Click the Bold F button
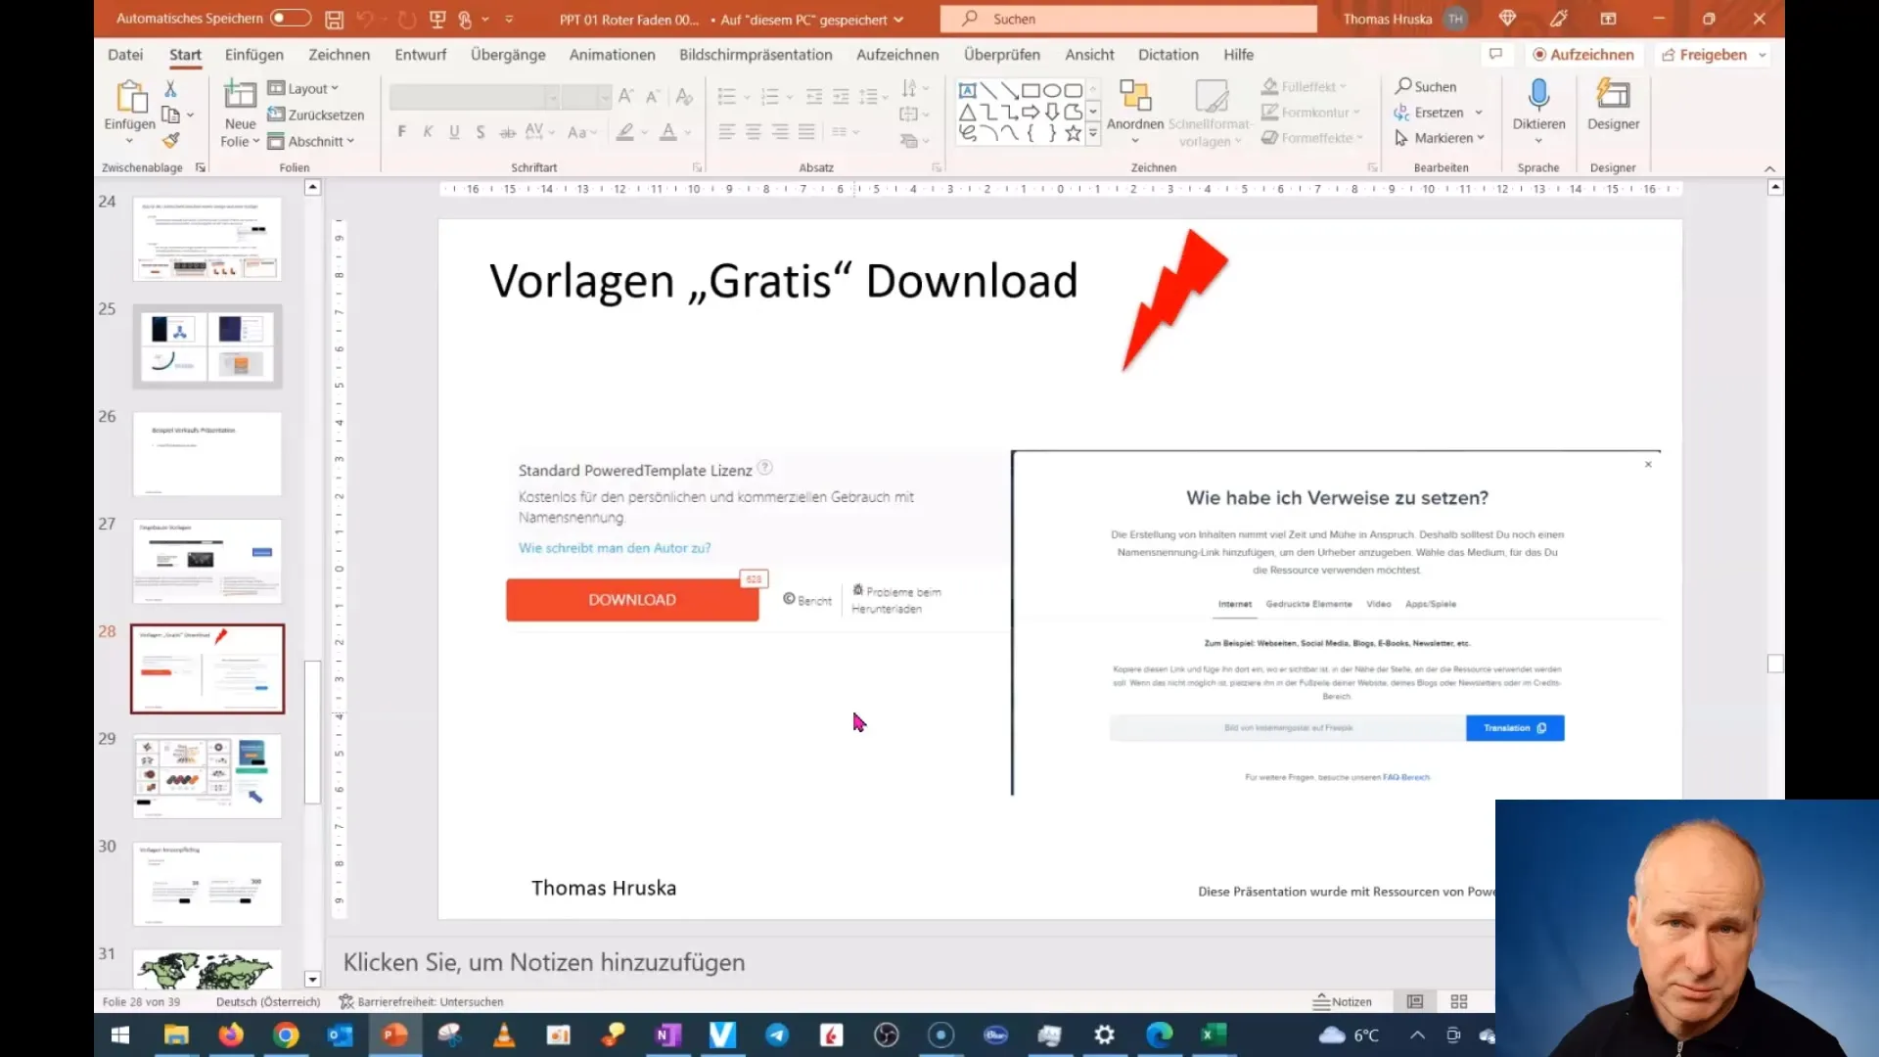Viewport: 1879px width, 1057px height. click(x=401, y=131)
